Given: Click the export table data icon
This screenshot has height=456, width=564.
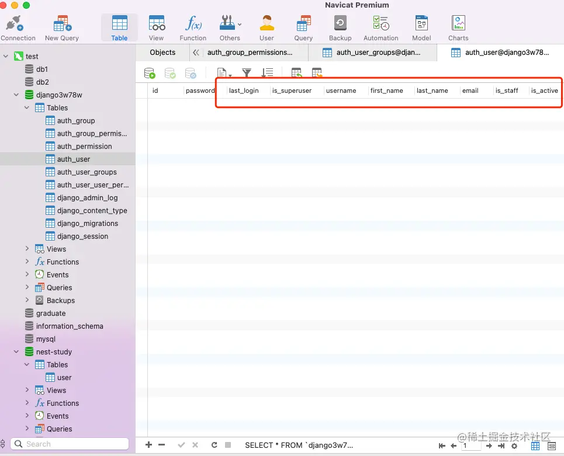Looking at the screenshot, I should pos(317,73).
